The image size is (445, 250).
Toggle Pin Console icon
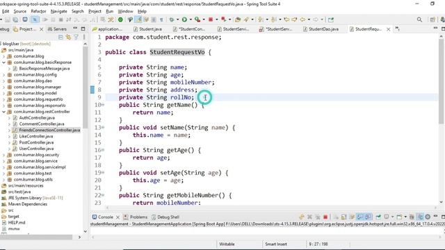coord(378,217)
